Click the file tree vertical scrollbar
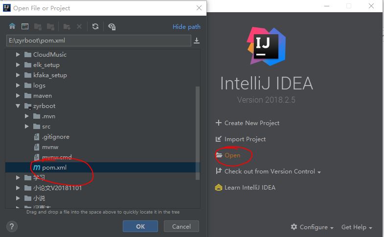The image size is (384, 237). pyautogui.click(x=198, y=133)
